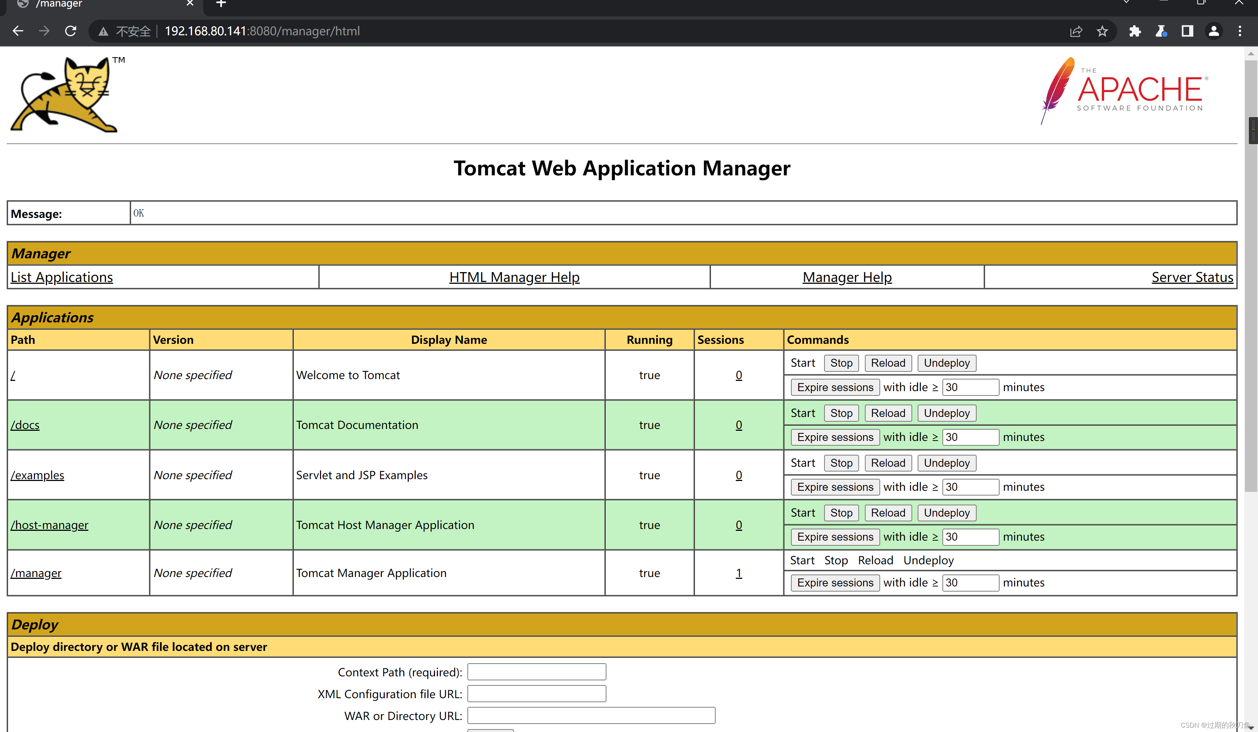Click the Context Path (required) field
The height and width of the screenshot is (732, 1258).
537,672
